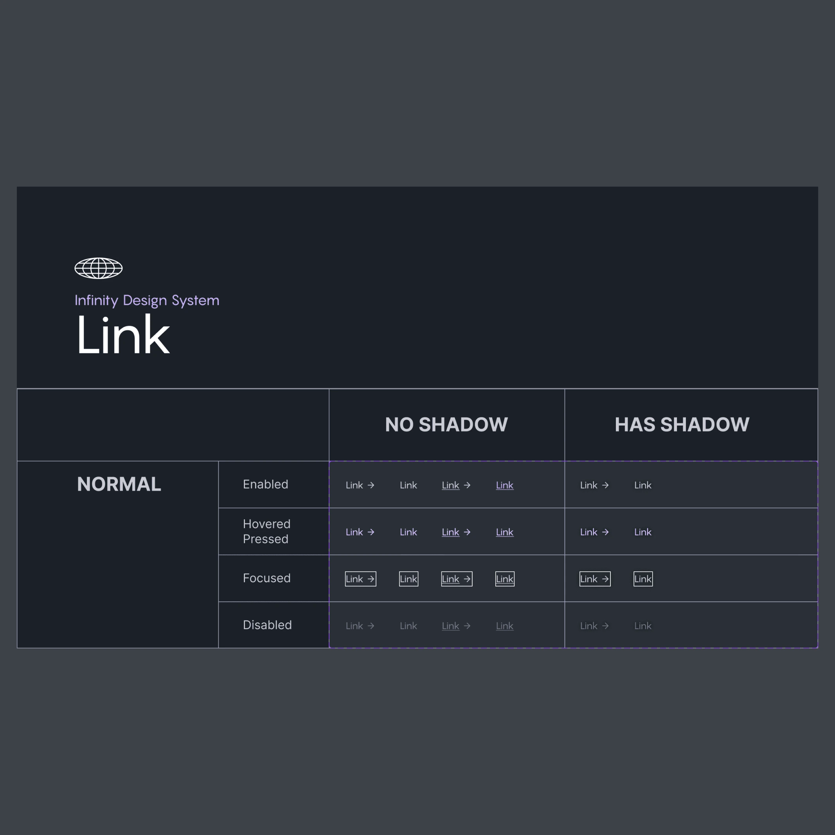
Task: Toggle the Focused state row
Action: [x=267, y=578]
